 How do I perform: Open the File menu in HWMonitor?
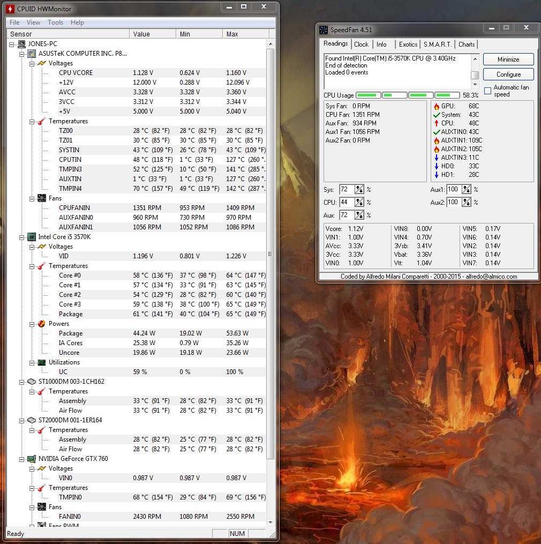[x=14, y=23]
